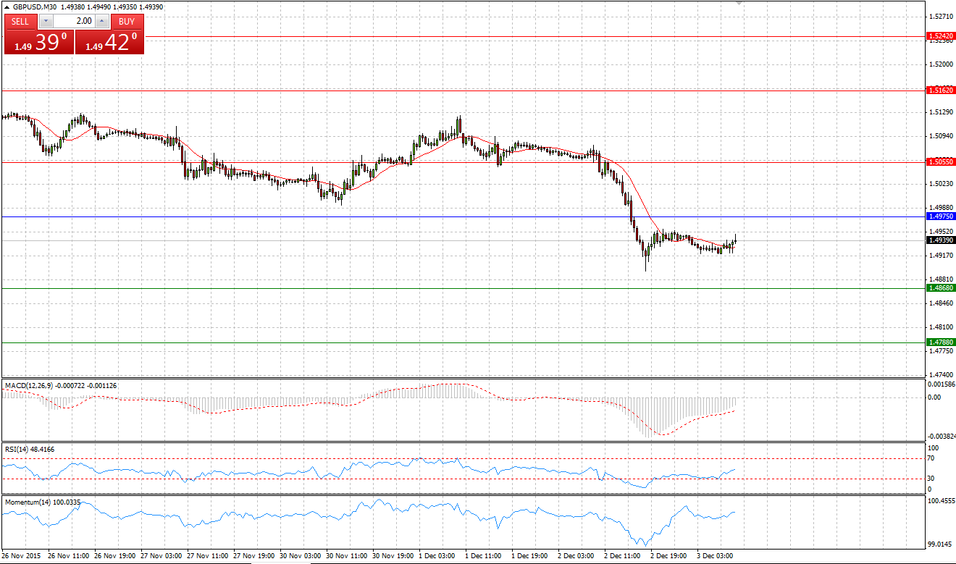Click the MACD scale value -0.003824
956x564 pixels.
pyautogui.click(x=940, y=437)
